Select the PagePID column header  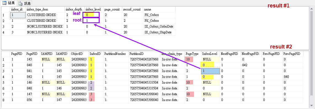33,54
